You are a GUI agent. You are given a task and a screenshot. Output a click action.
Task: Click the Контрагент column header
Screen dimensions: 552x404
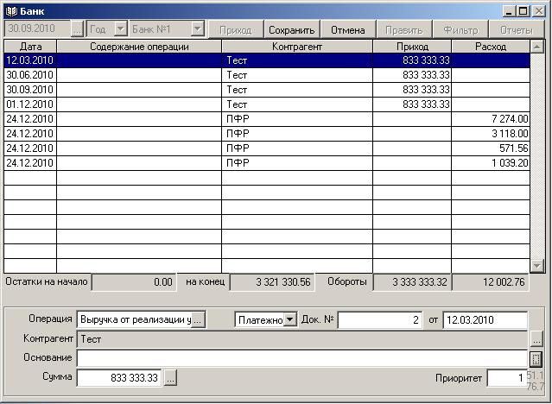click(x=296, y=47)
